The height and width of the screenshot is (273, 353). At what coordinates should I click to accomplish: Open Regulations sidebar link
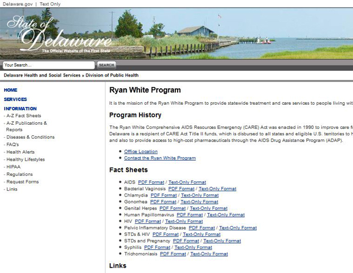click(x=19, y=174)
